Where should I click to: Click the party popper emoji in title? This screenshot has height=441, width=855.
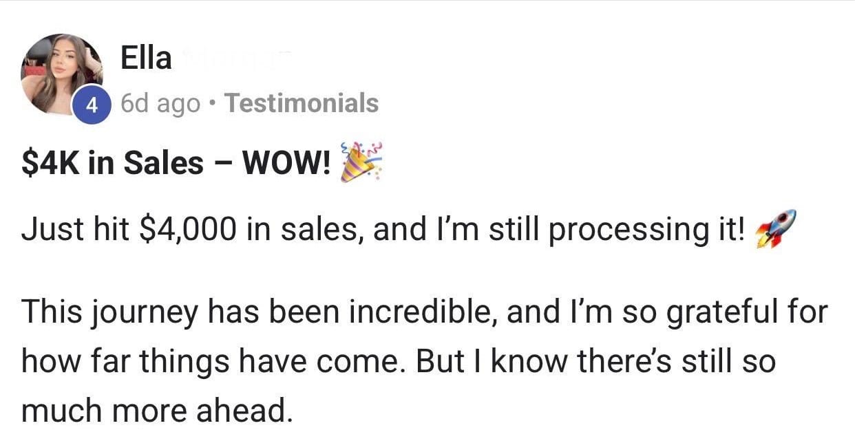361,162
